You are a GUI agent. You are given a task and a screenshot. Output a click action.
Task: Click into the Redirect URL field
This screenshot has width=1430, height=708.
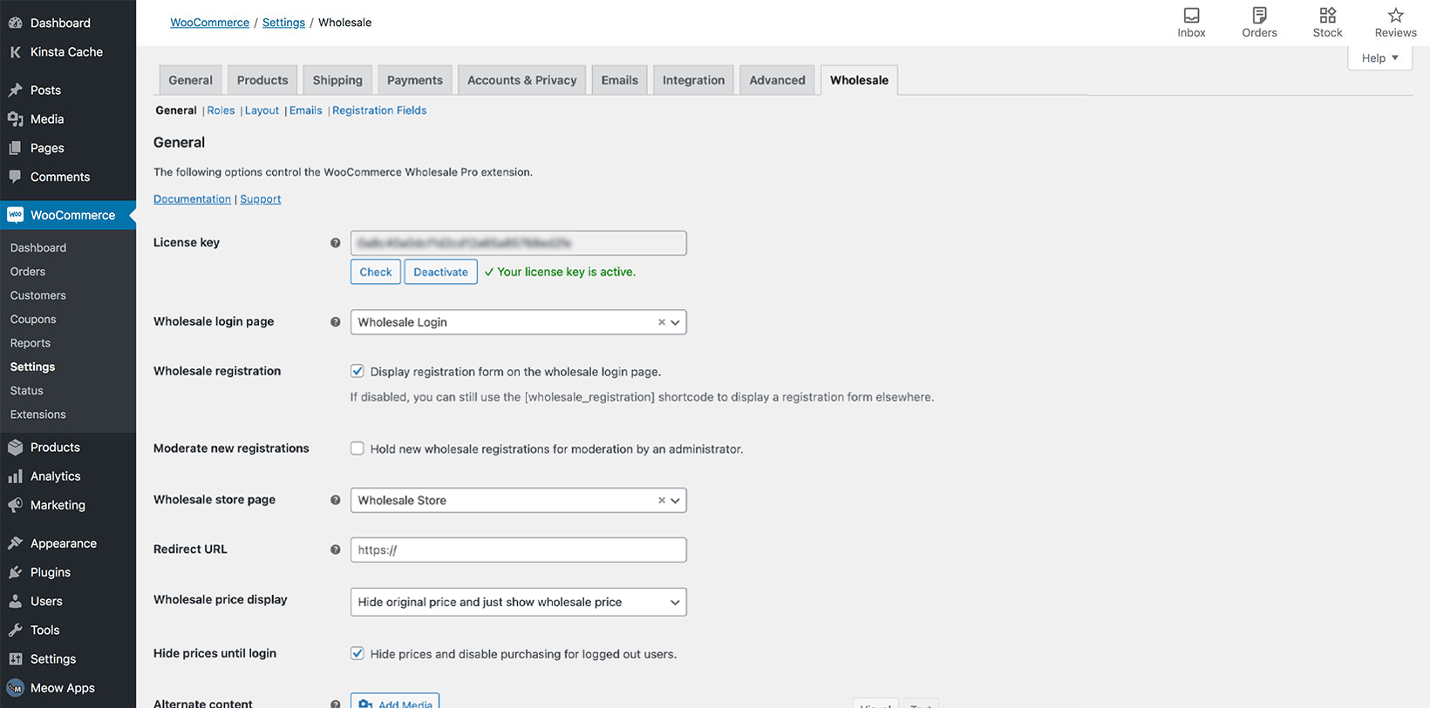click(518, 550)
